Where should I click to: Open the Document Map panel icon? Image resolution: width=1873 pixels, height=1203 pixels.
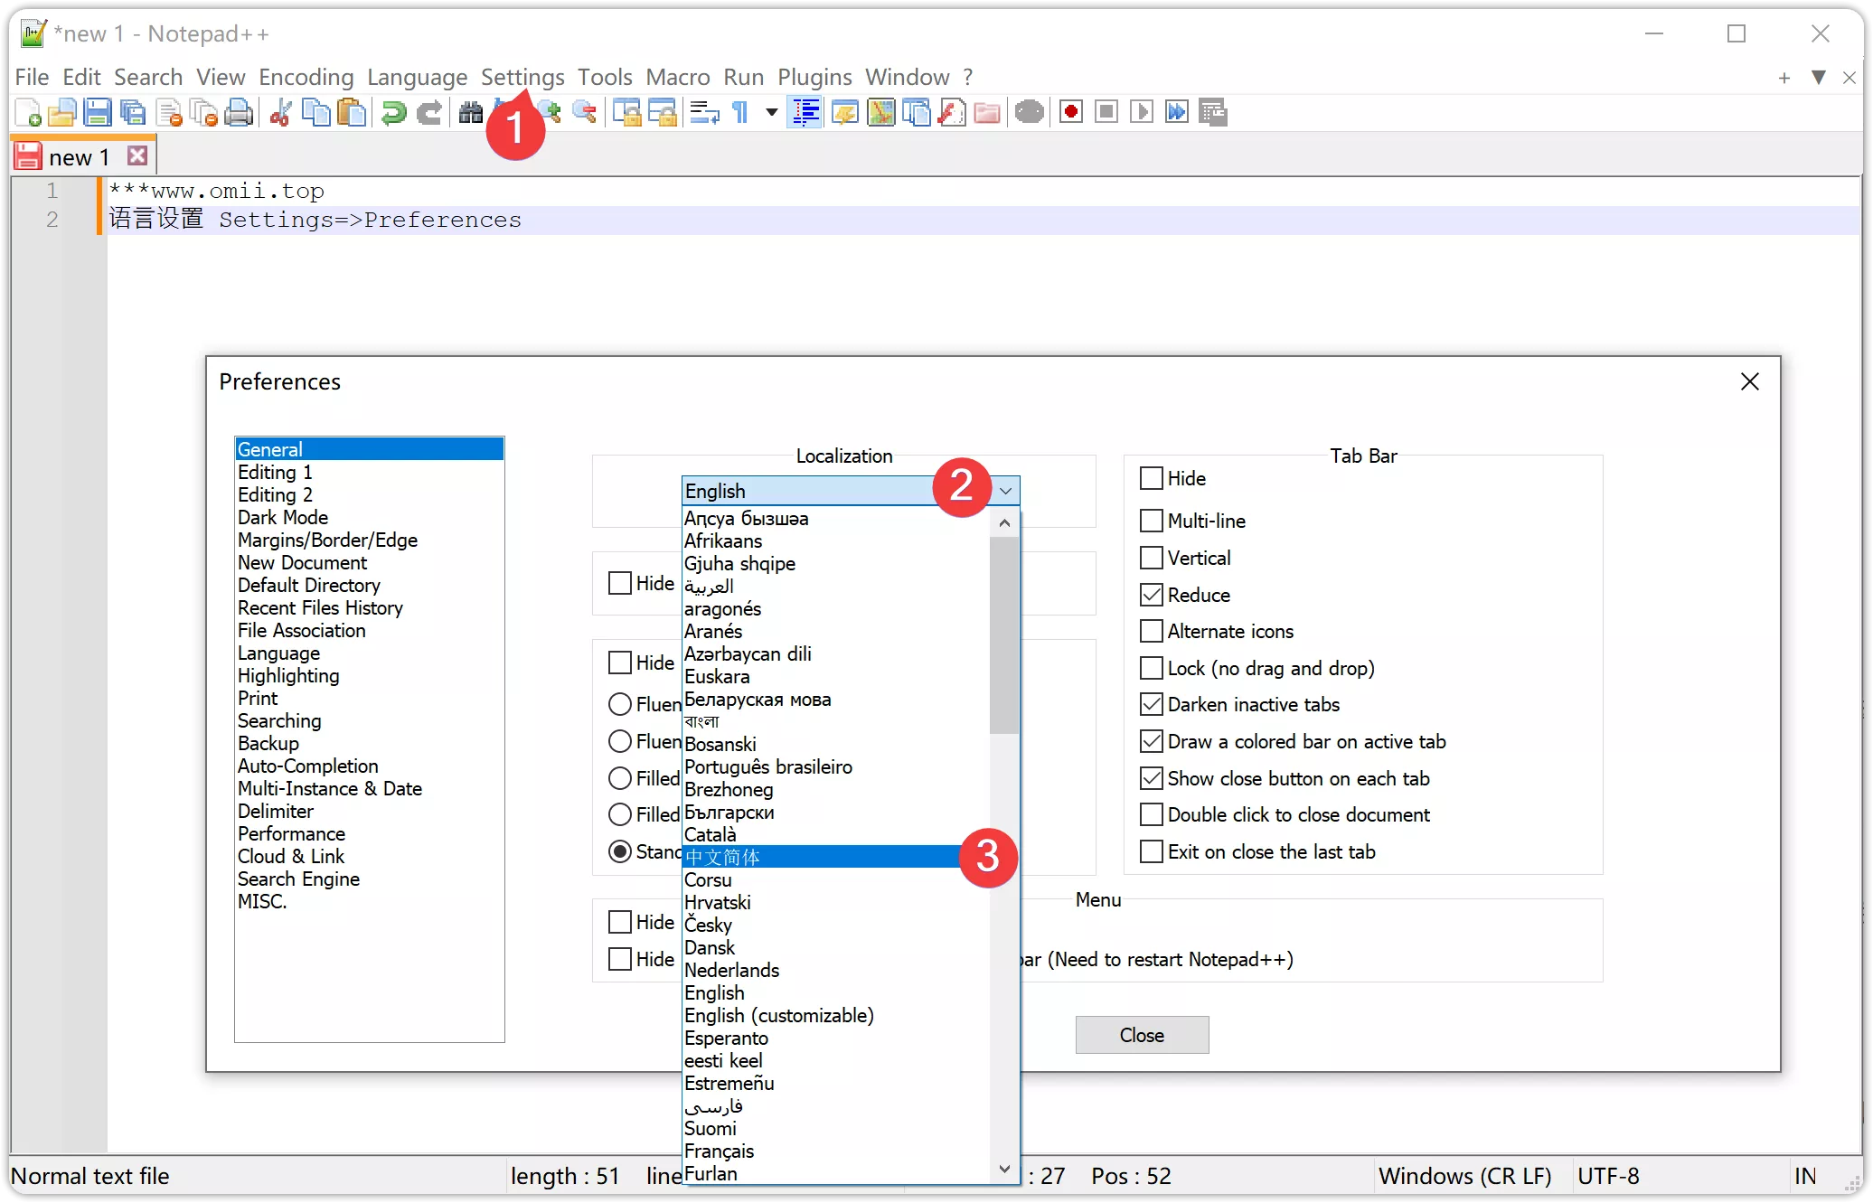click(880, 112)
